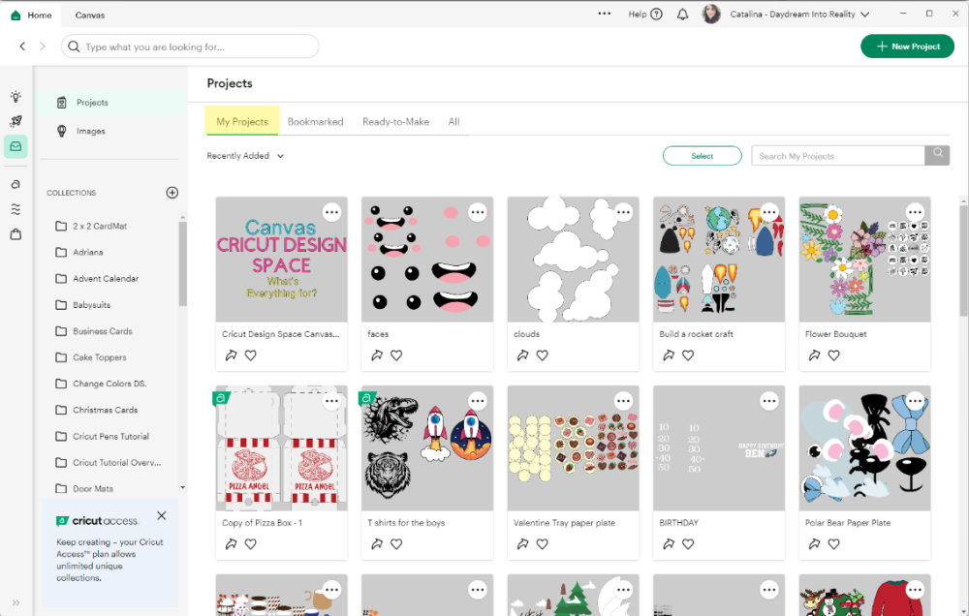Viewport: 969px width, 616px height.
Task: Favorite Copy of Pizza Box - 1 heart
Action: pyautogui.click(x=250, y=544)
